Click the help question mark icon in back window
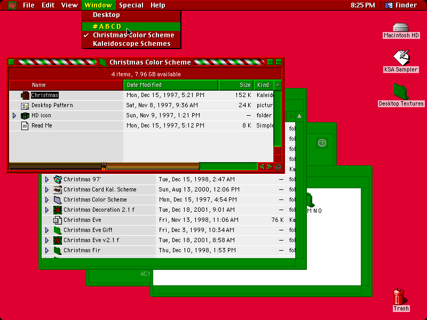The width and height of the screenshot is (427, 320). [322, 143]
